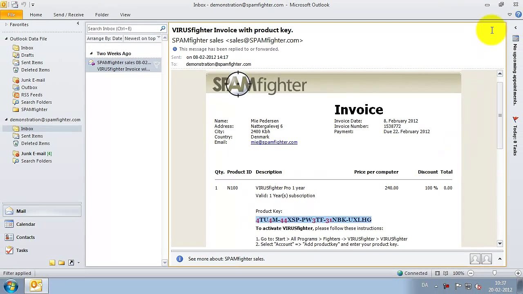This screenshot has width=523, height=294.
Task: Expand the To-Do Bar with the arrow
Action: (516, 28)
